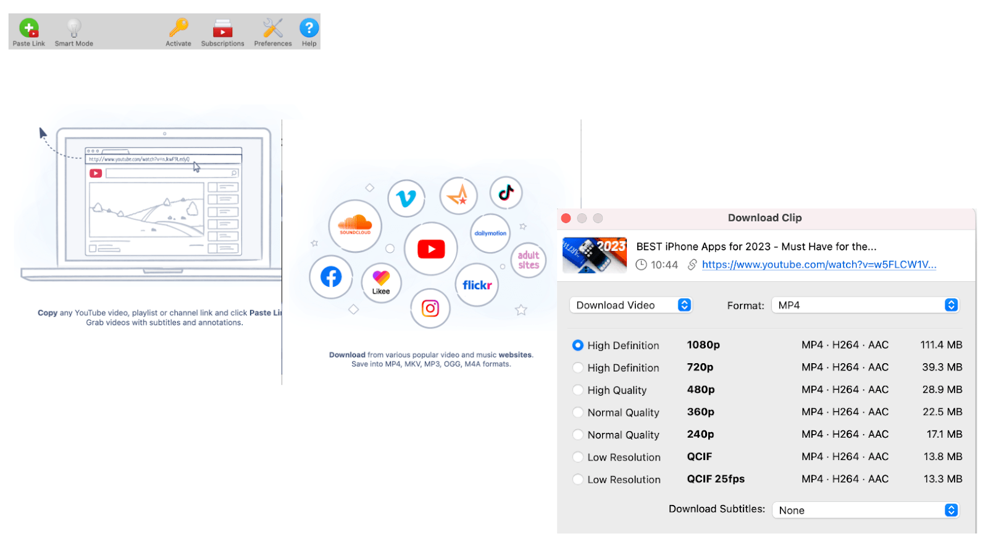
Task: Open the Download Video dropdown
Action: pos(630,305)
